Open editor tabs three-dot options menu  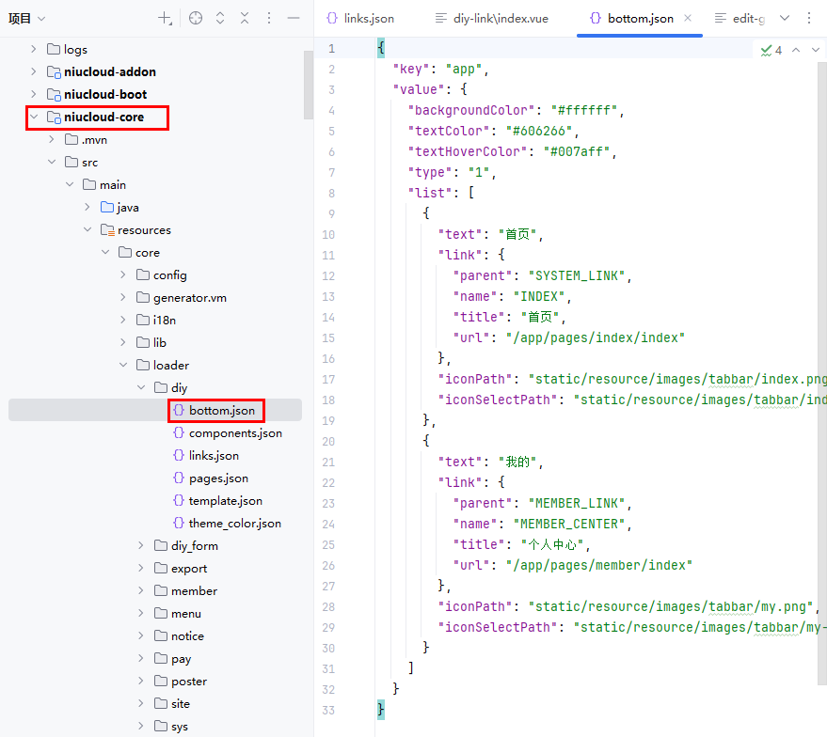pos(810,18)
